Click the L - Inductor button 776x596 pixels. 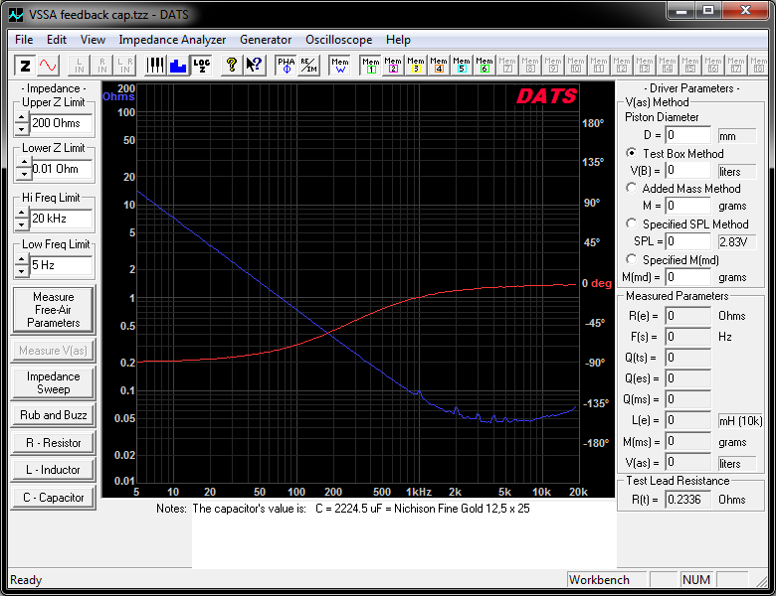pyautogui.click(x=53, y=470)
